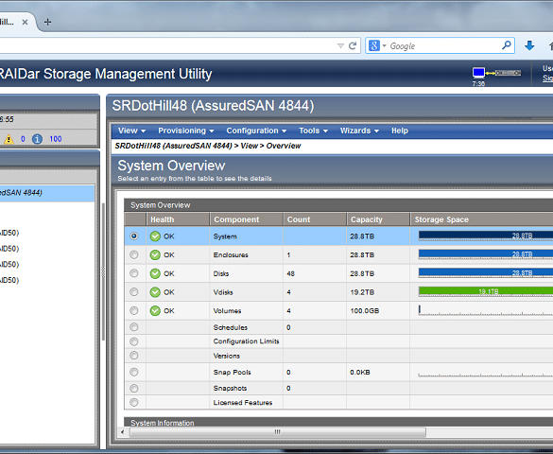Viewport: 553px width, 454px height.
Task: Click the green OK icon for Vdisks
Action: click(155, 292)
